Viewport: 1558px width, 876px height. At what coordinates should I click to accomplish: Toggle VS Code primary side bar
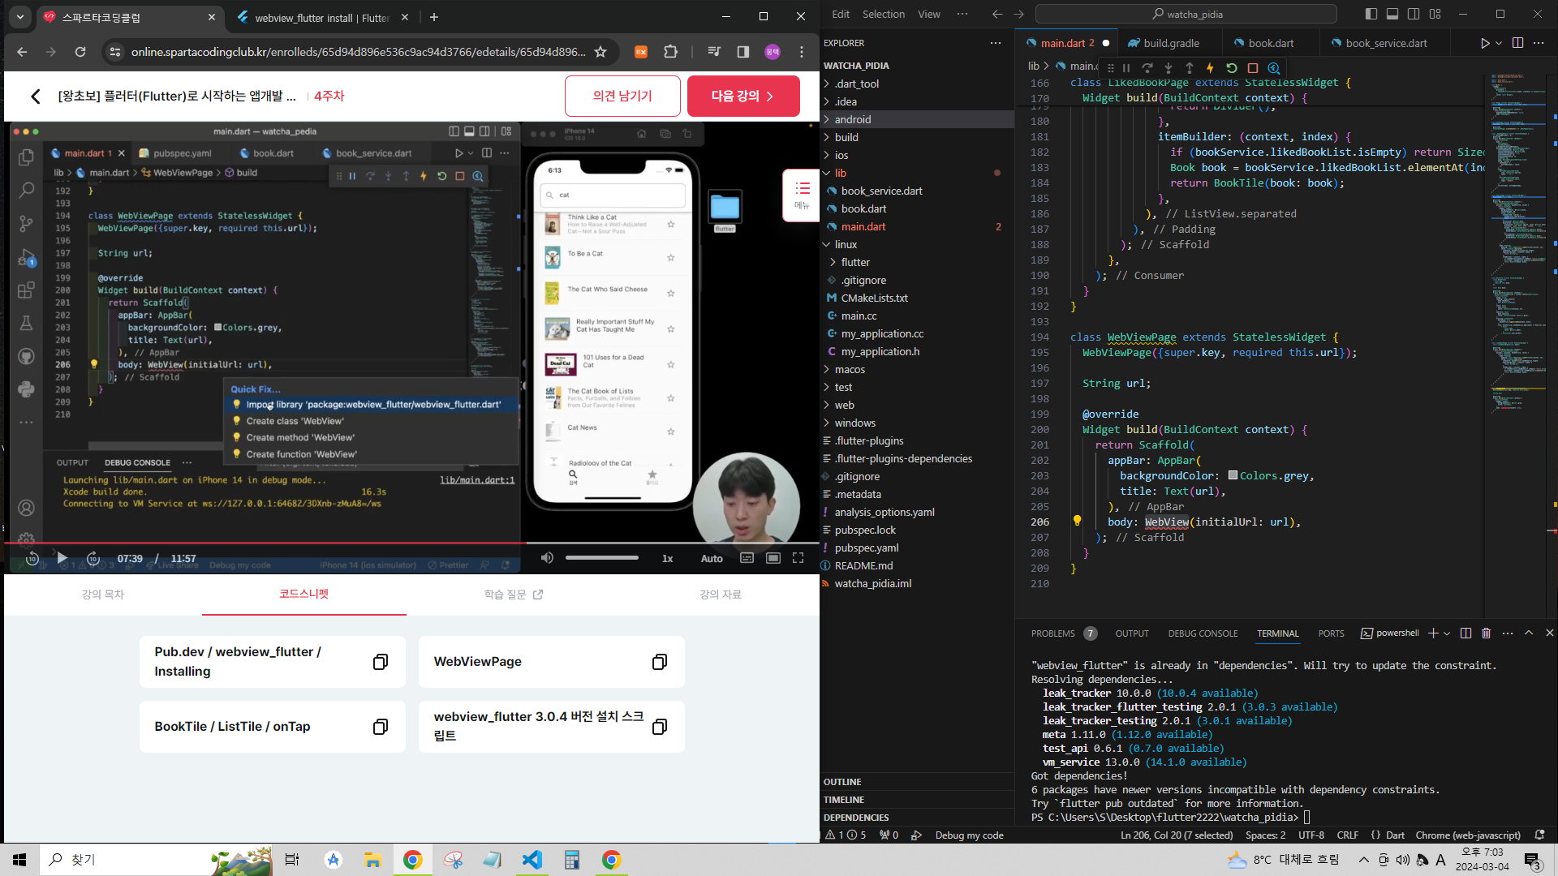click(x=1371, y=14)
